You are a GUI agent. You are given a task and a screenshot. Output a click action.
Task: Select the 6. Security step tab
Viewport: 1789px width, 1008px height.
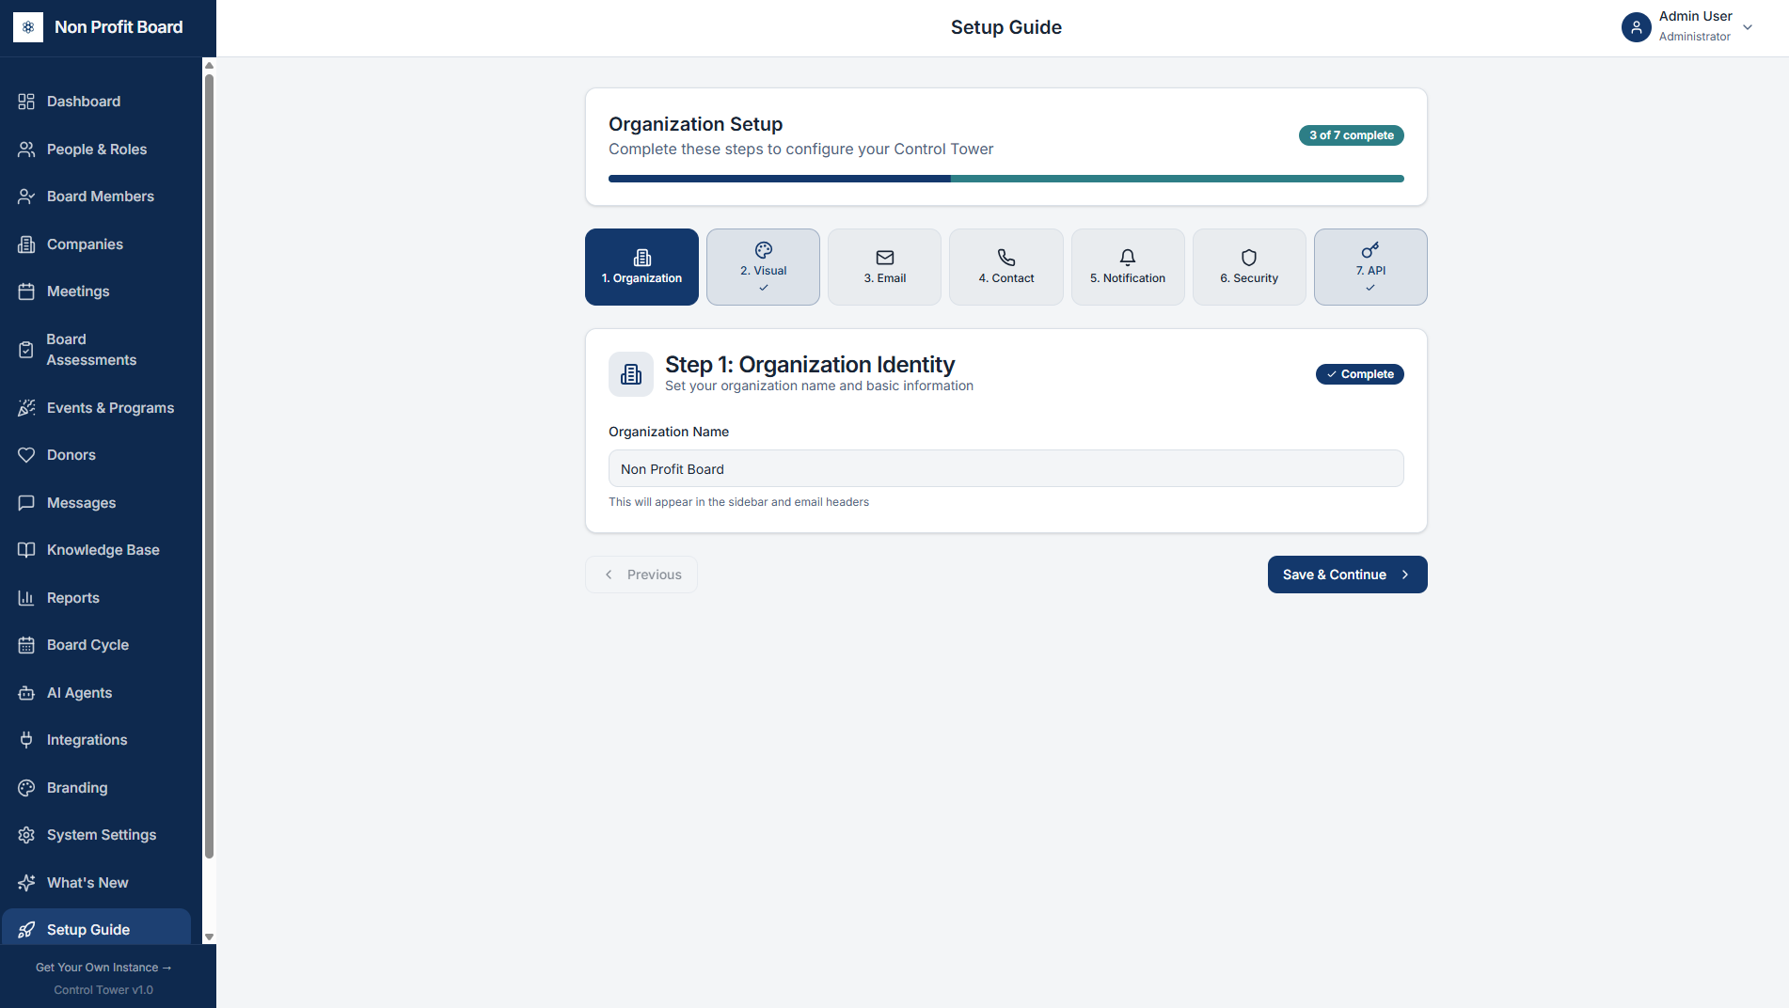[x=1249, y=267]
